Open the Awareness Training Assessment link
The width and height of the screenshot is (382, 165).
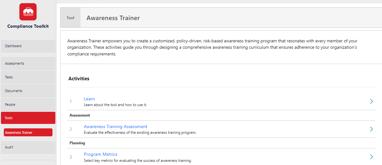(115, 126)
